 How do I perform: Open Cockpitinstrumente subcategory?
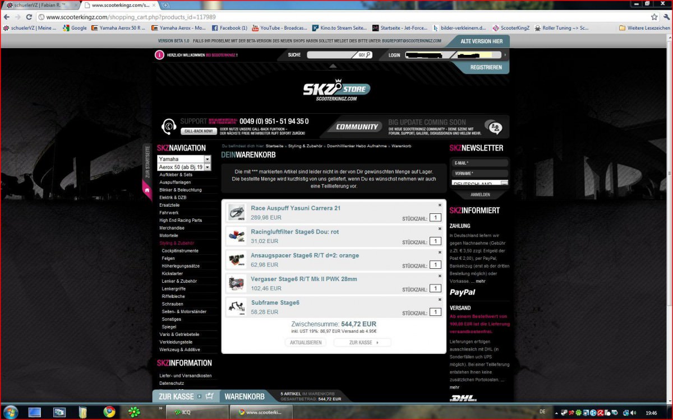[x=180, y=251]
